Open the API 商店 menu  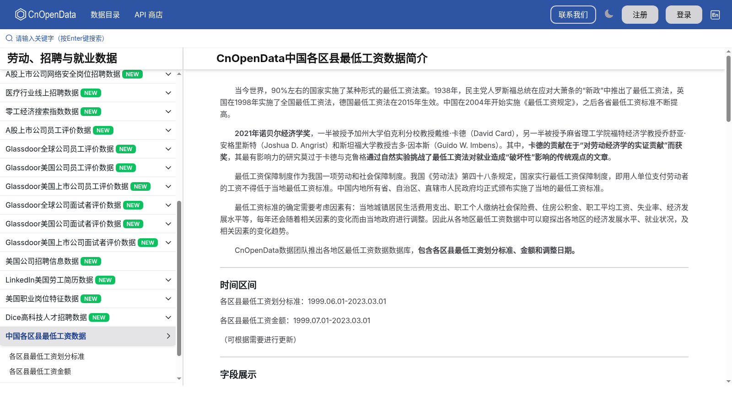(149, 15)
